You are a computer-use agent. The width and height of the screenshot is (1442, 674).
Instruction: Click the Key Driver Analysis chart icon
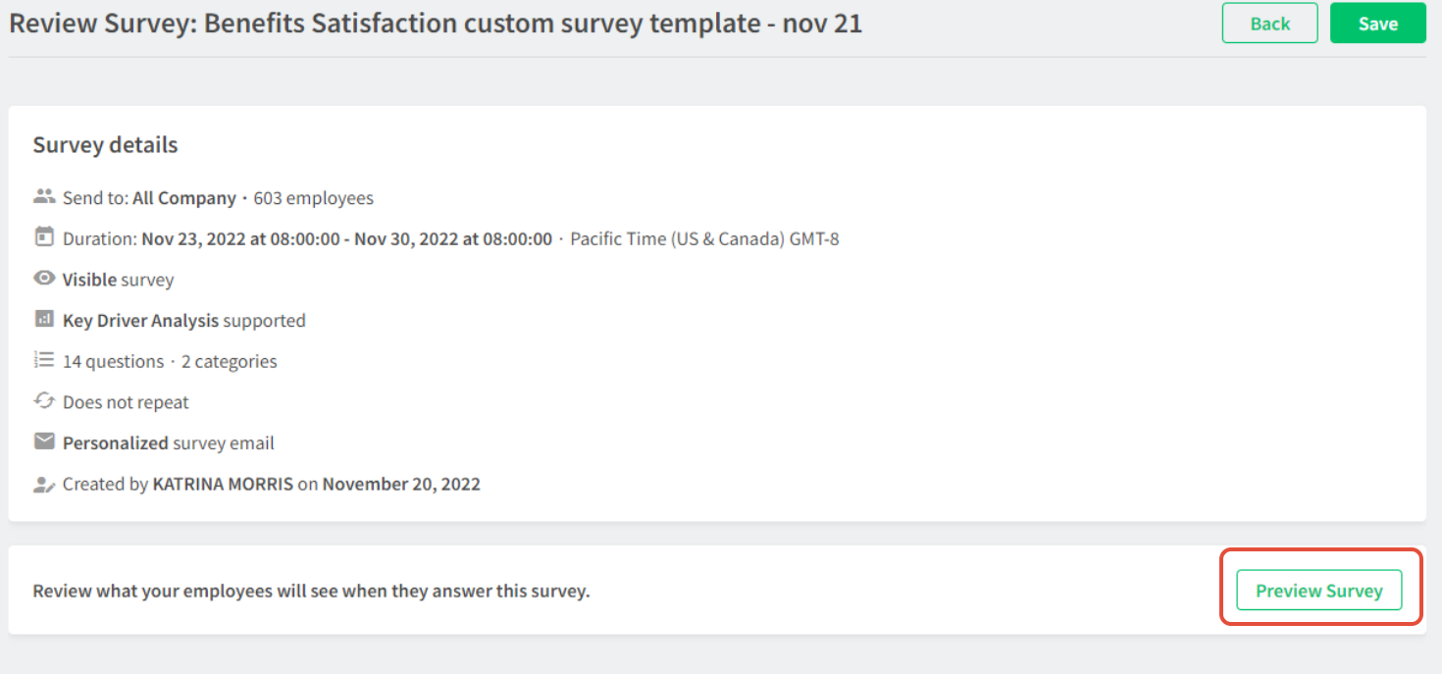pyautogui.click(x=44, y=319)
